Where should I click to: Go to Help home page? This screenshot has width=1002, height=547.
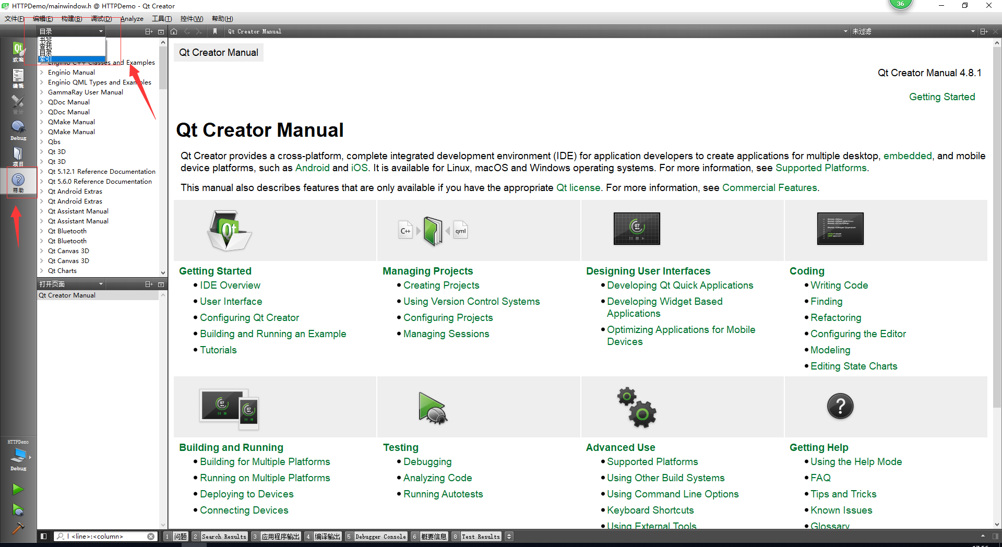[174, 31]
